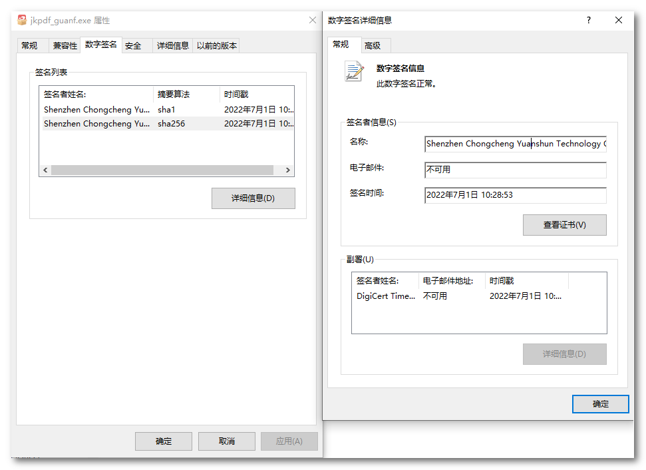Select the DigiCert Timestamp countersignature row

(x=459, y=296)
